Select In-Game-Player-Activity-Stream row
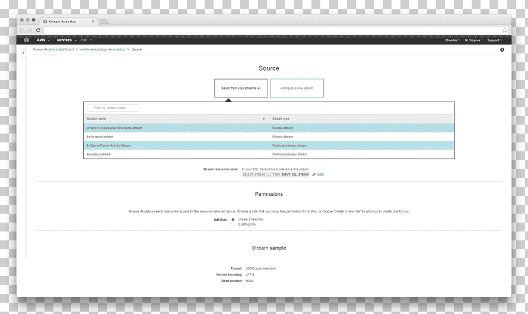 point(269,145)
